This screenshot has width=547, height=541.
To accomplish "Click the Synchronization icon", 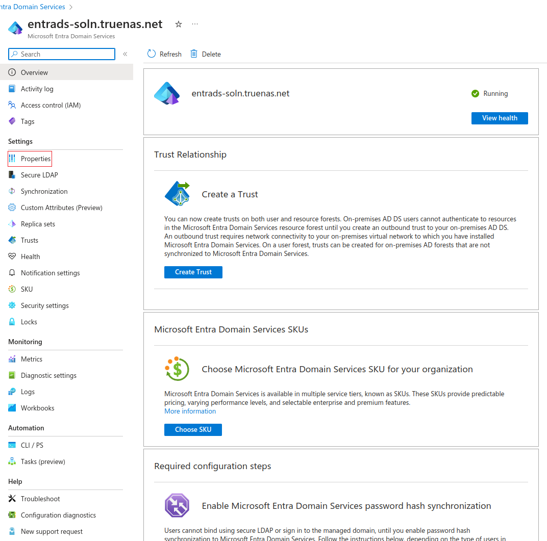I will point(12,191).
